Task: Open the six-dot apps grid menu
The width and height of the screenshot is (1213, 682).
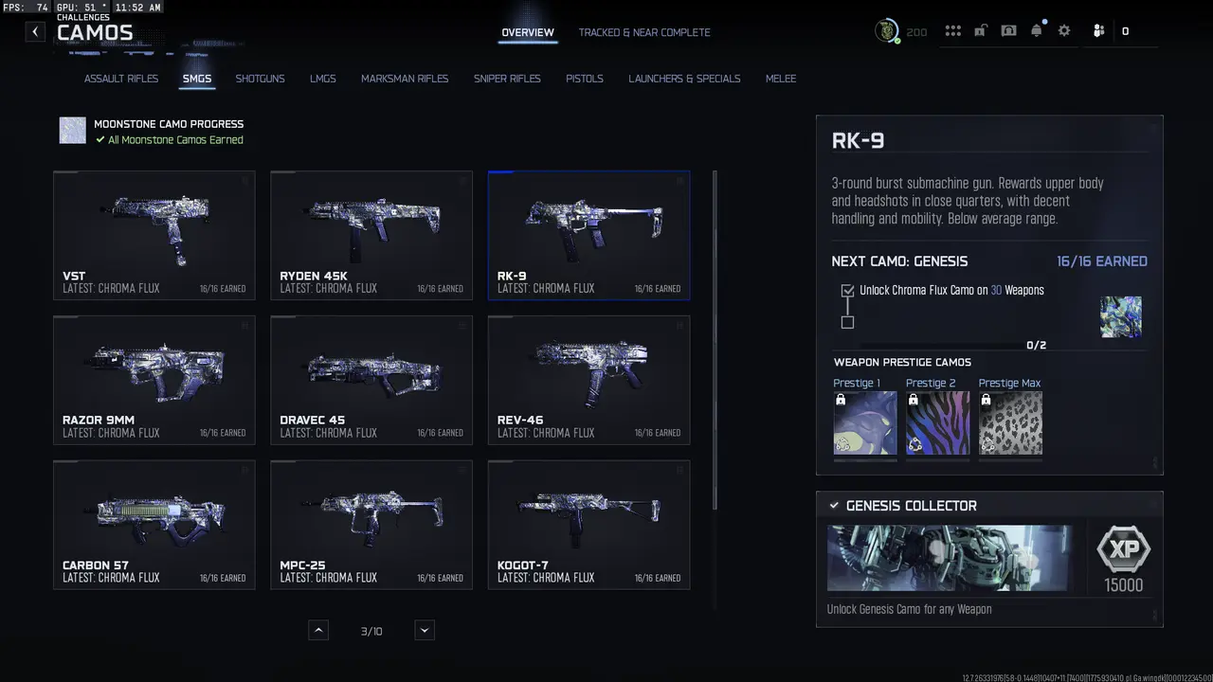Action: coord(952,31)
